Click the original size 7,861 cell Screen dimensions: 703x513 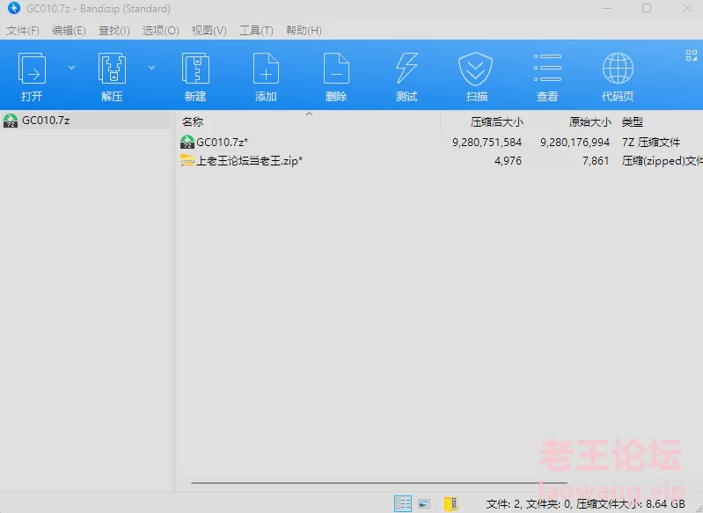[x=596, y=160]
